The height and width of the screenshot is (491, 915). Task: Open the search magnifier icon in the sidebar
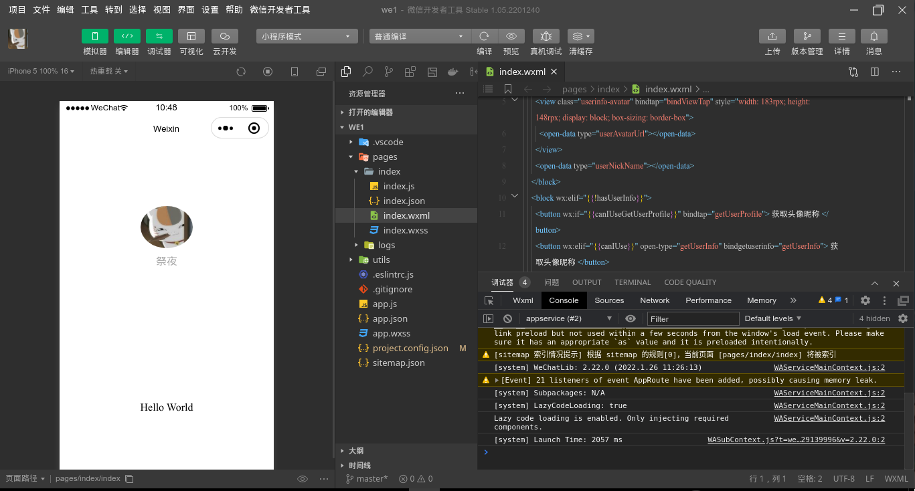[x=367, y=72]
